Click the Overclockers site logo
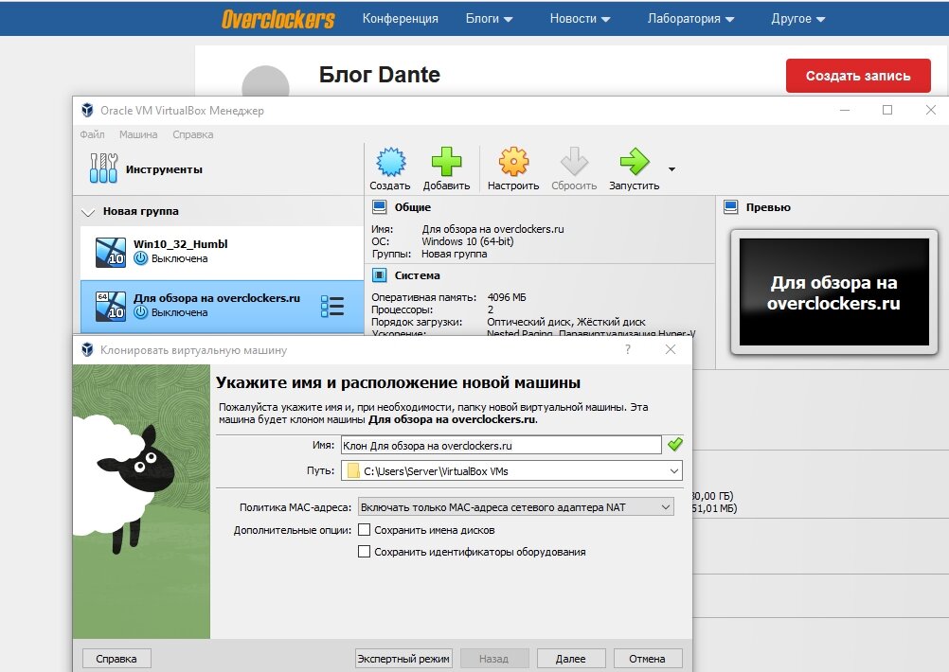The image size is (949, 672). pyautogui.click(x=278, y=19)
